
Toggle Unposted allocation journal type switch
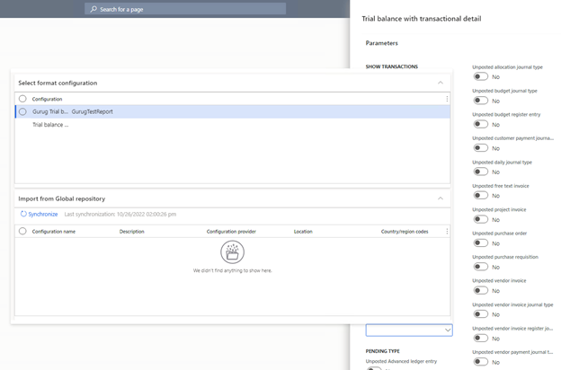click(x=481, y=77)
